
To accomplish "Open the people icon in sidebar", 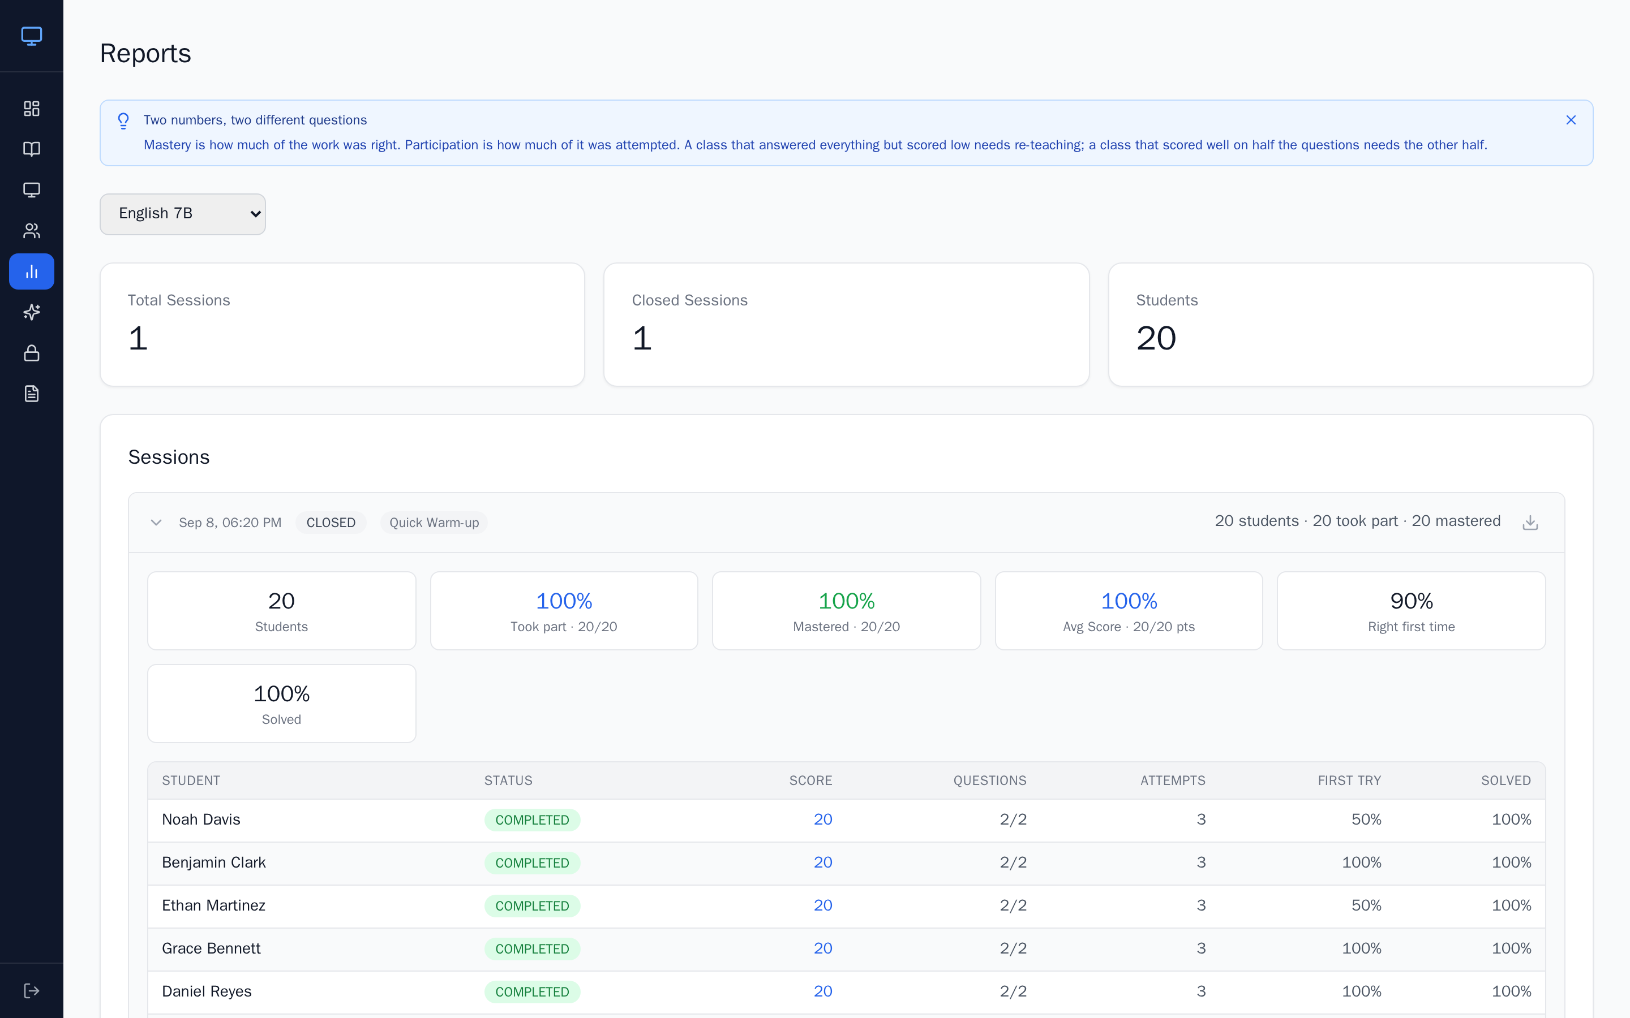I will (x=32, y=231).
